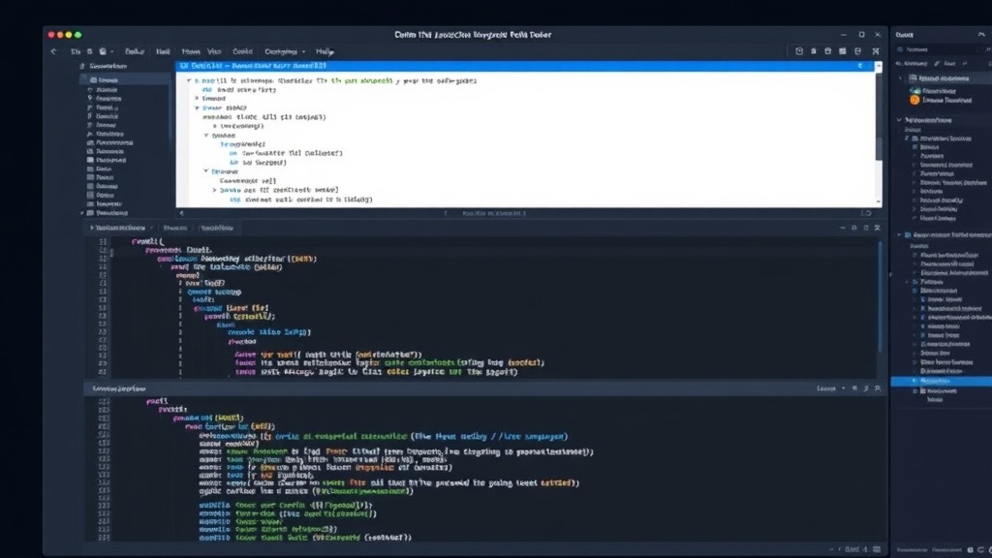Click the scroll-up arrow atop the white panel scrollbar
The width and height of the screenshot is (992, 558).
pyautogui.click(x=878, y=67)
